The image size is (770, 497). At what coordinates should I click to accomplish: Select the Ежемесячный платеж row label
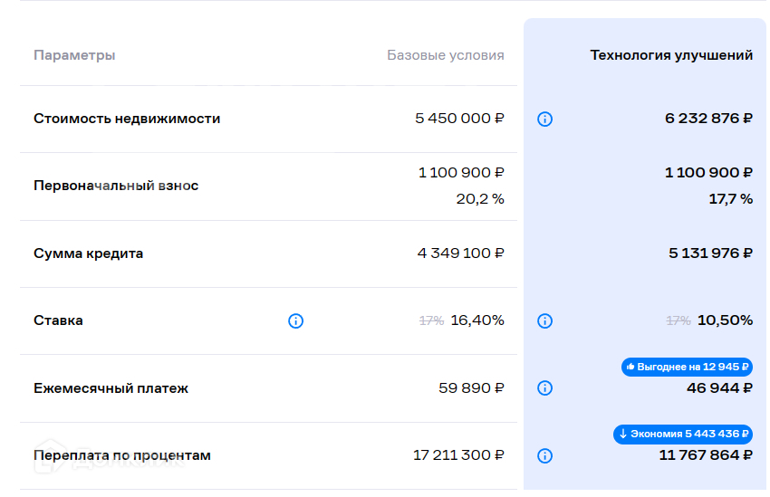(111, 388)
